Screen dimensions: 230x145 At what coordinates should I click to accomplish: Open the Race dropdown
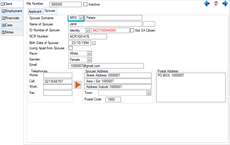[x=89, y=53]
